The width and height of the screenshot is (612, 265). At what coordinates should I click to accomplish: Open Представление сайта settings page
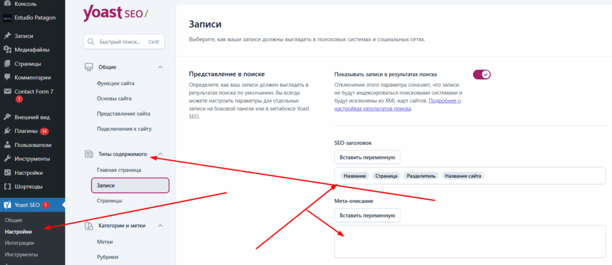123,114
